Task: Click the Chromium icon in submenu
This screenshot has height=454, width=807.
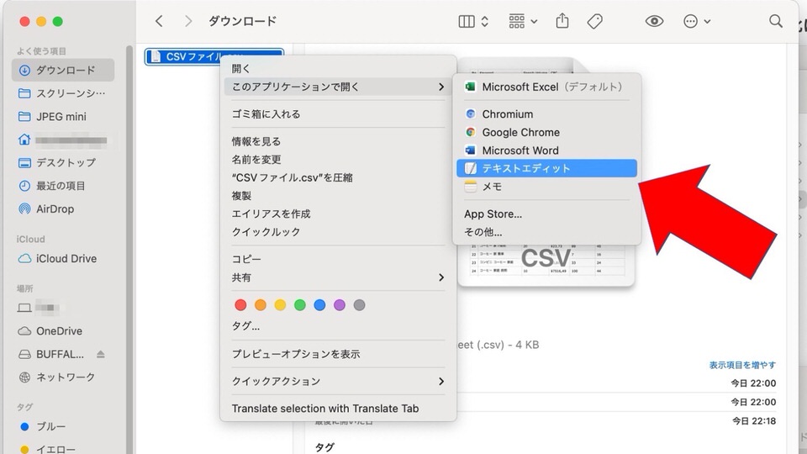Action: click(471, 114)
